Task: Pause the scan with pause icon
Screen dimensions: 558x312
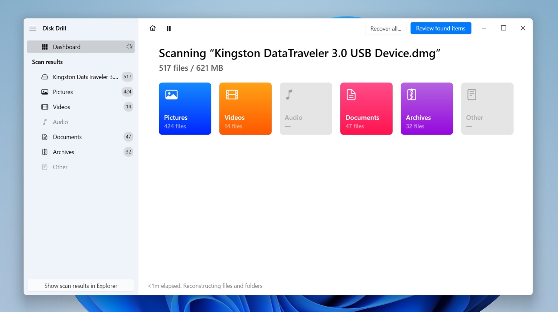Action: point(169,28)
